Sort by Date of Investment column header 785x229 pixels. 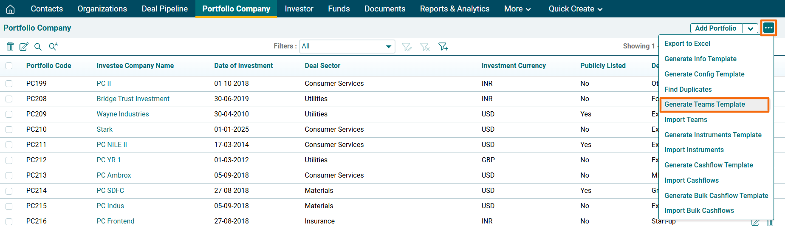click(x=243, y=65)
